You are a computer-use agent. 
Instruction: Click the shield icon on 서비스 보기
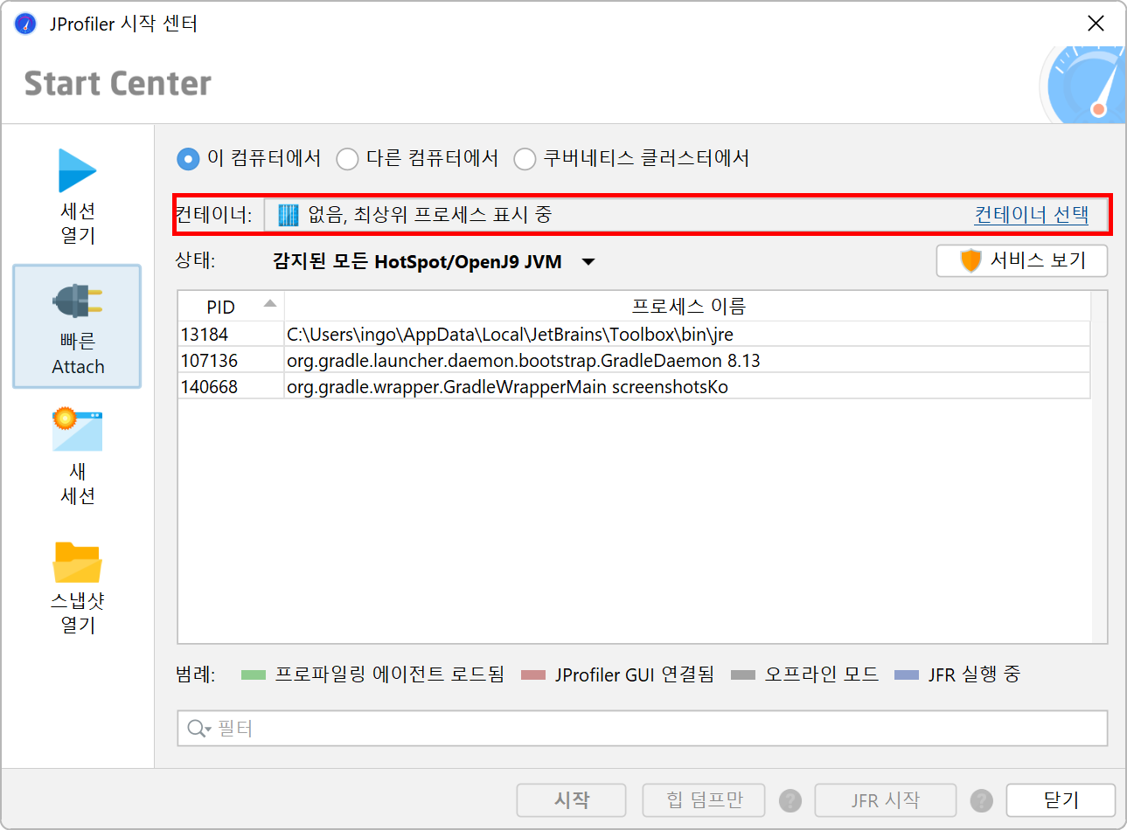point(970,260)
